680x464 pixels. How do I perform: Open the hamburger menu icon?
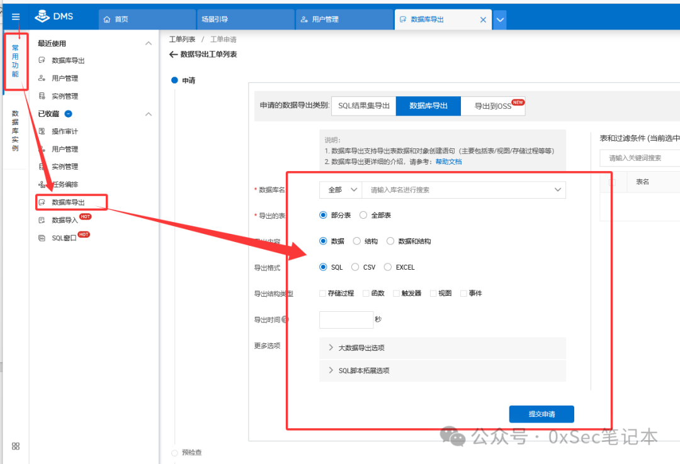pos(16,17)
